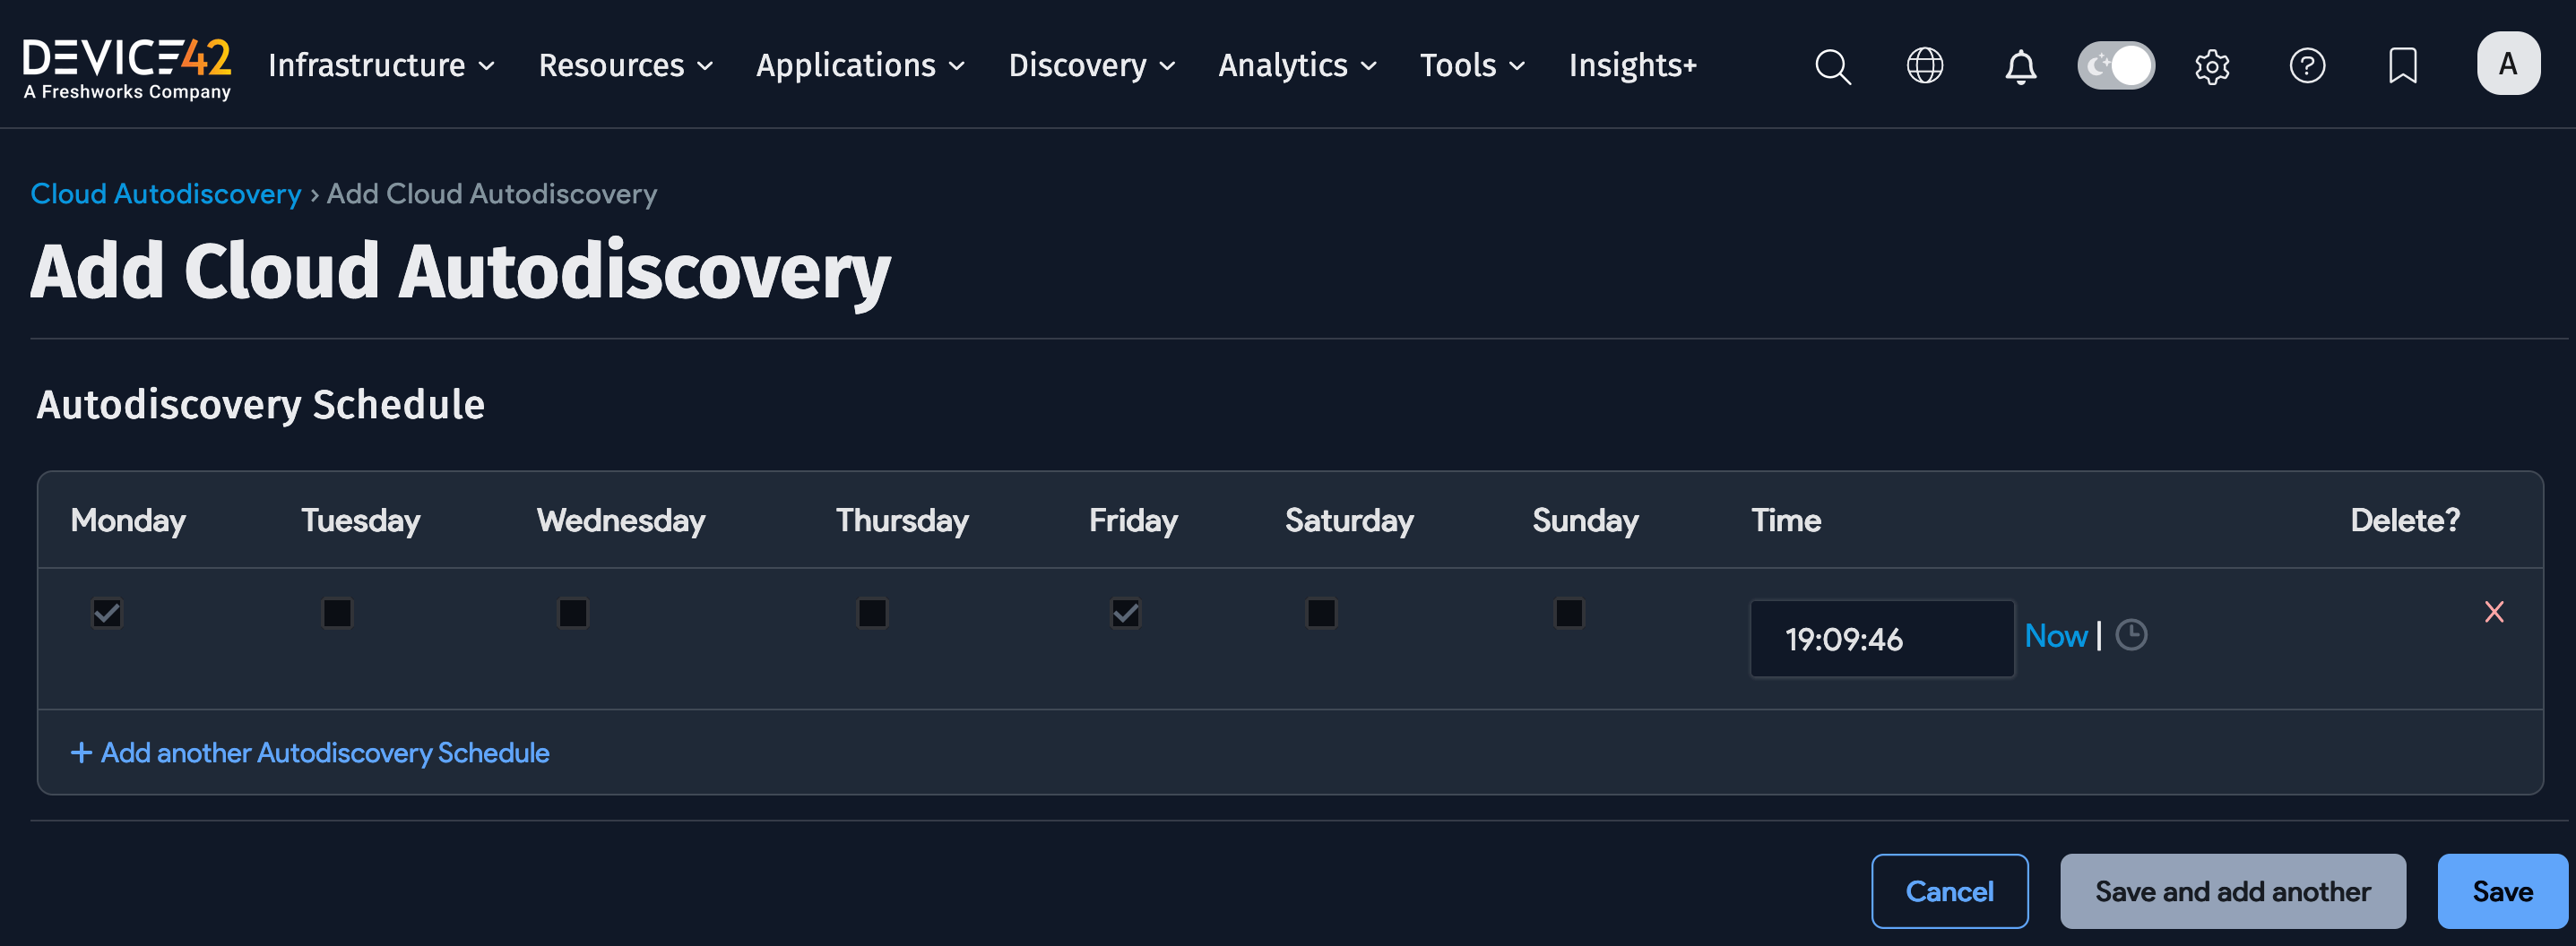
Task: Click the Save and add another button
Action: pos(2232,890)
